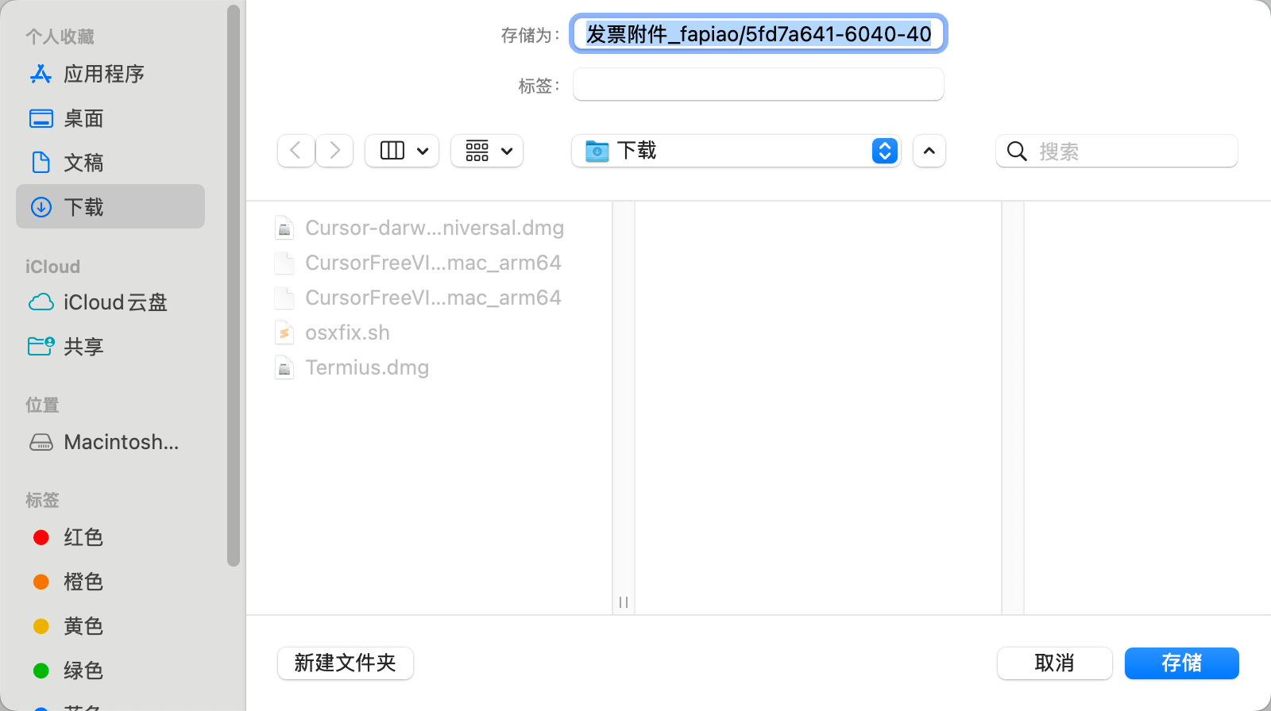Select Desktop in the sidebar

[83, 118]
